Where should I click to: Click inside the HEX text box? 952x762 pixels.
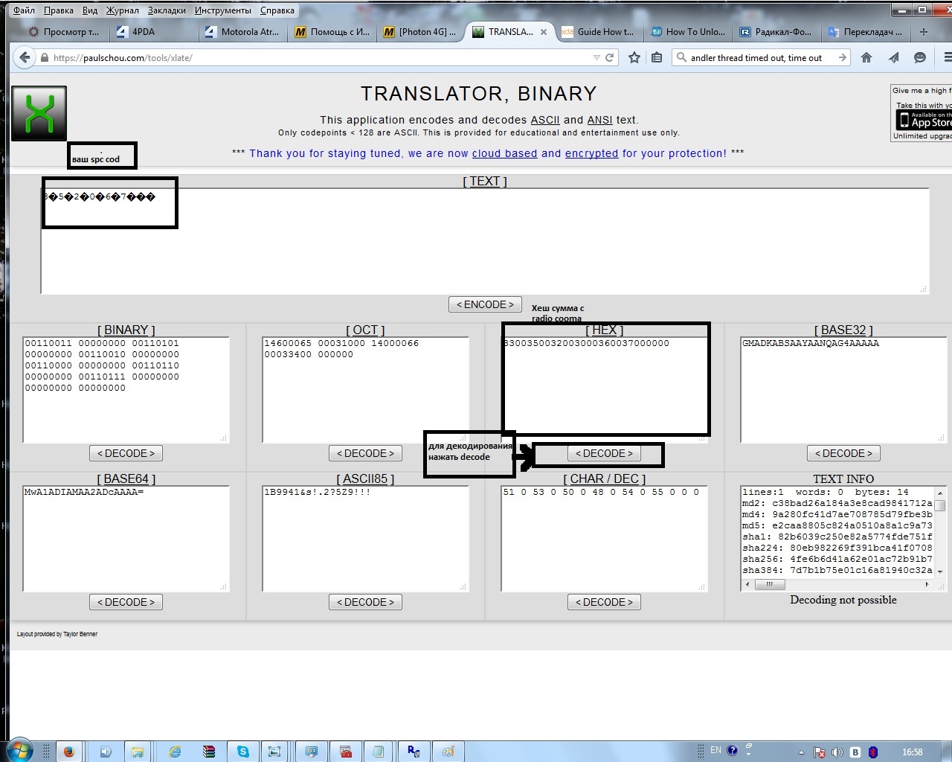tap(604, 390)
